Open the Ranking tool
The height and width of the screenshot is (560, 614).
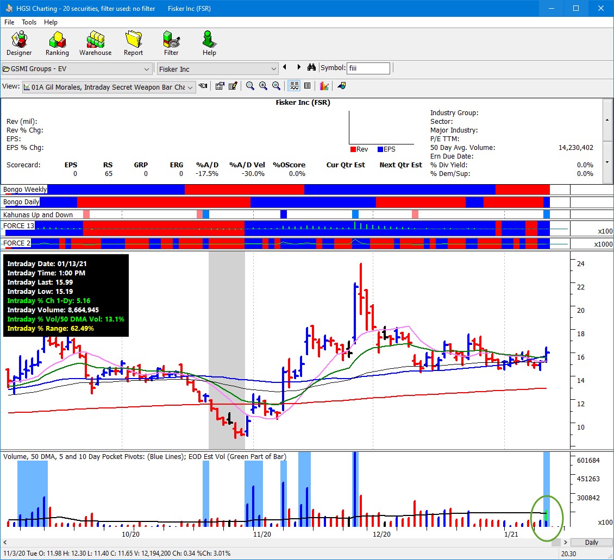click(57, 43)
